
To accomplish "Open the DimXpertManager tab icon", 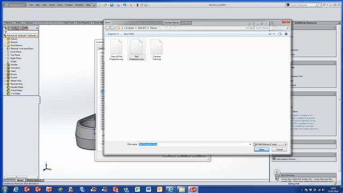I will 20,28.
